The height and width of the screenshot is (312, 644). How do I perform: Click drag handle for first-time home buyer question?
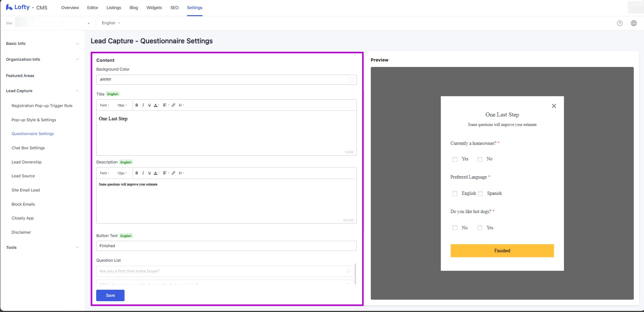point(349,271)
